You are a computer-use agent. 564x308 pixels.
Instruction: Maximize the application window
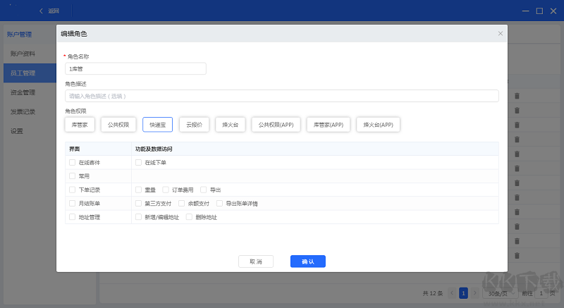pyautogui.click(x=539, y=11)
